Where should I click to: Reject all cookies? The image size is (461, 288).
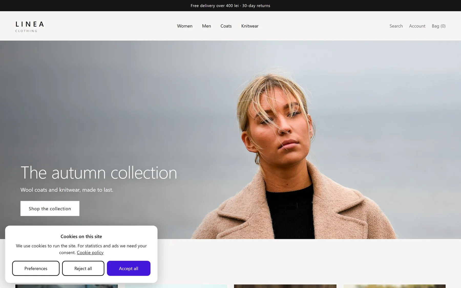[x=83, y=268]
